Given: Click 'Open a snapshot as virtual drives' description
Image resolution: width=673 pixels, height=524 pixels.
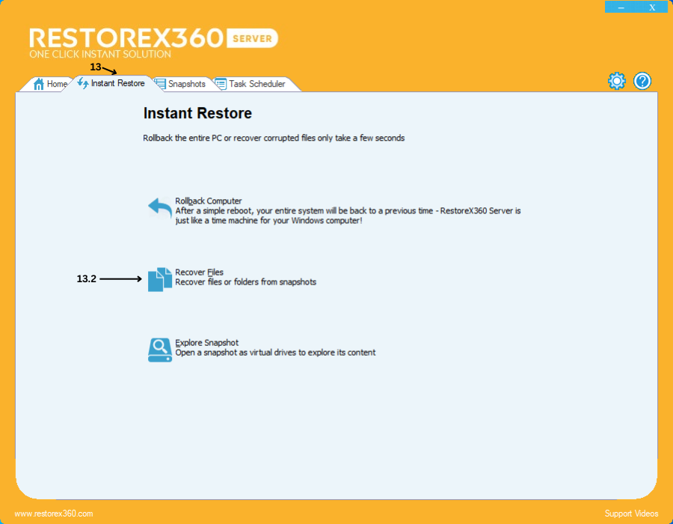Looking at the screenshot, I should coord(275,353).
